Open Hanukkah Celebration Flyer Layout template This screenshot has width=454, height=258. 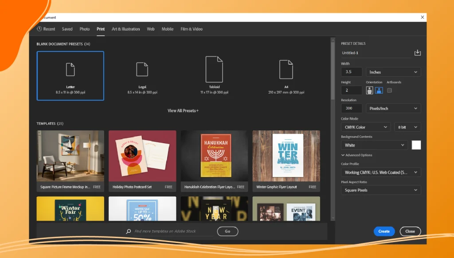[x=214, y=161]
